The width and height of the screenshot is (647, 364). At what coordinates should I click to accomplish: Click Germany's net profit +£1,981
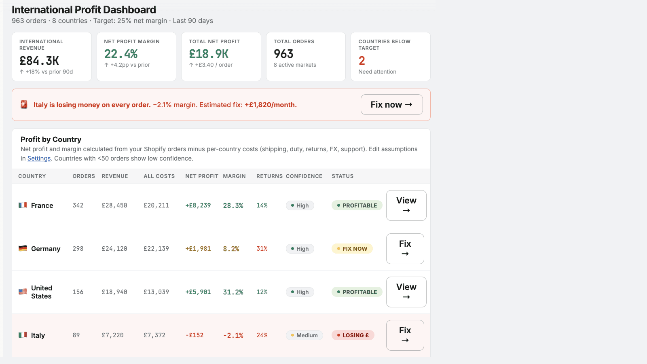click(198, 249)
